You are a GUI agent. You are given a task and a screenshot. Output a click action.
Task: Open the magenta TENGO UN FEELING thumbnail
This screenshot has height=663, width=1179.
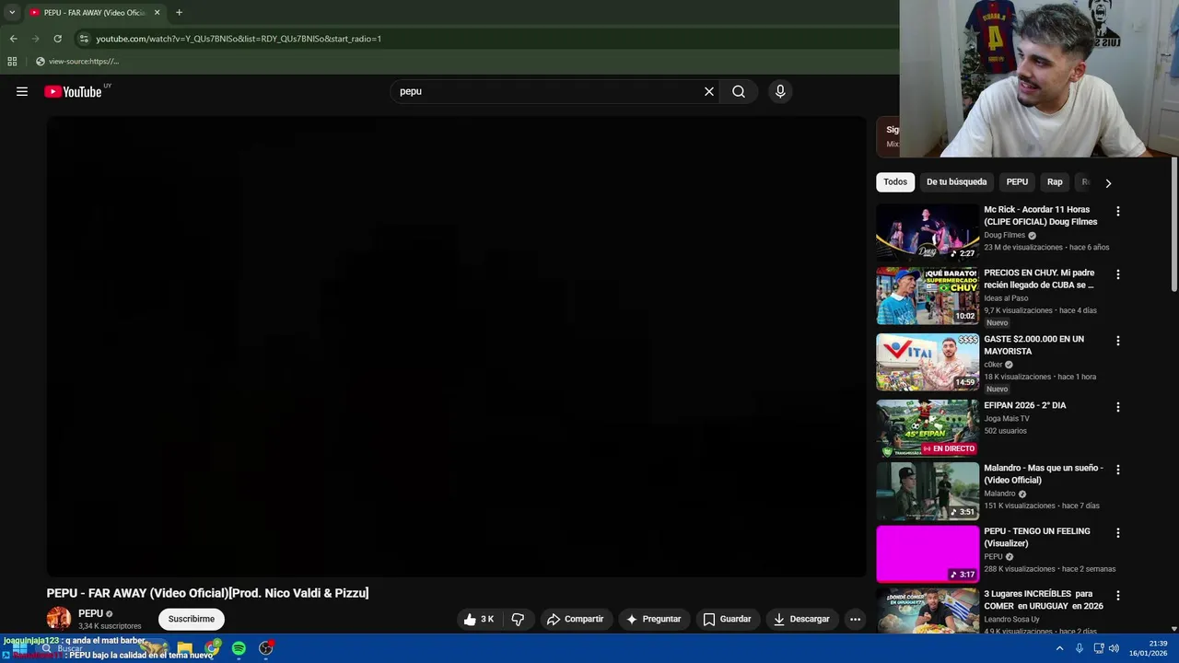click(928, 554)
